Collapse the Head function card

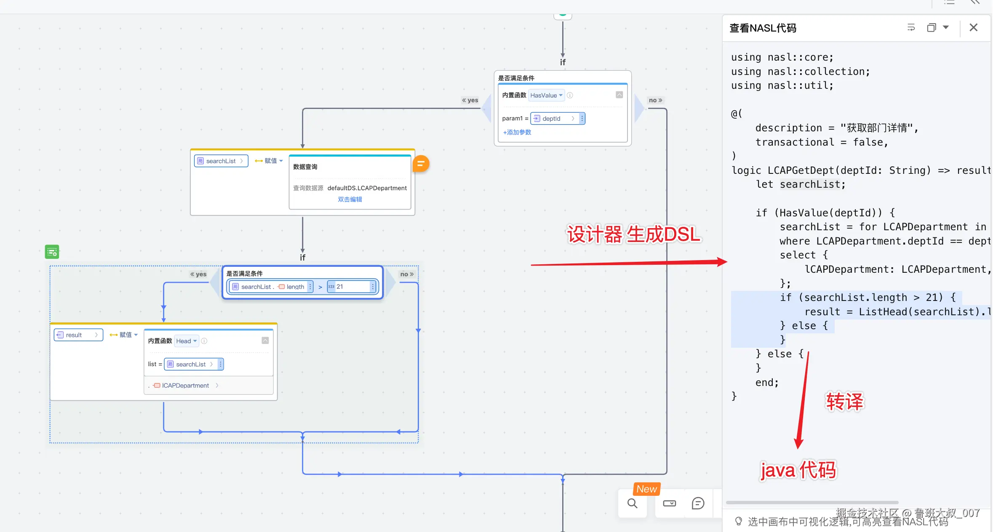265,340
